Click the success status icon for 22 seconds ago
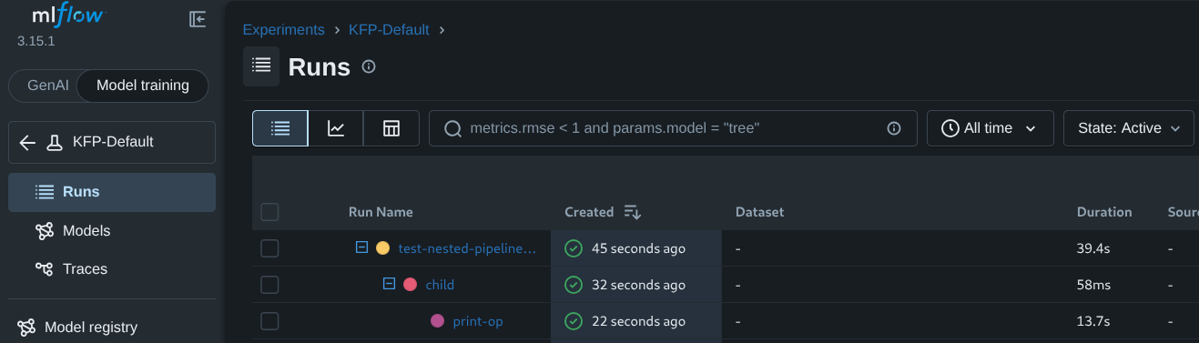The height and width of the screenshot is (343, 1199). pos(574,321)
